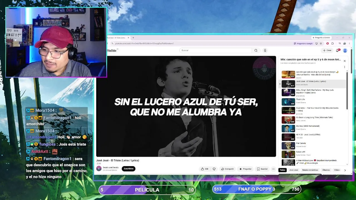Like the video with thumbs up
Viewport: 356px width, 200px height.
click(x=202, y=169)
